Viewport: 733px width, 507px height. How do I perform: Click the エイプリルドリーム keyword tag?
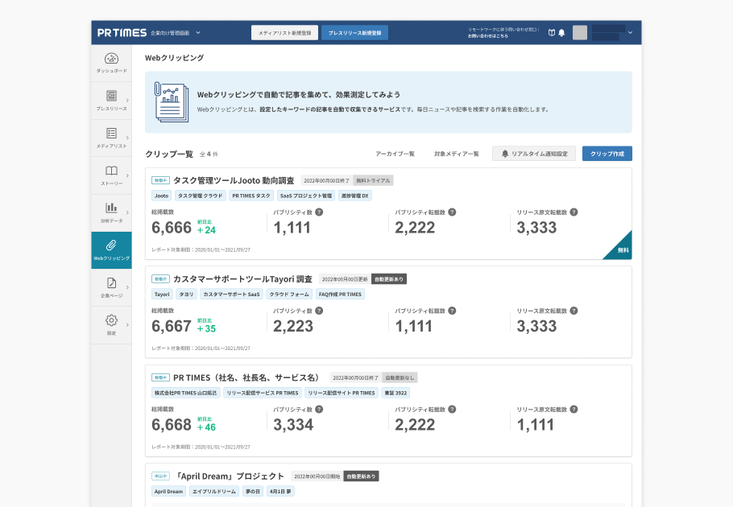214,491
